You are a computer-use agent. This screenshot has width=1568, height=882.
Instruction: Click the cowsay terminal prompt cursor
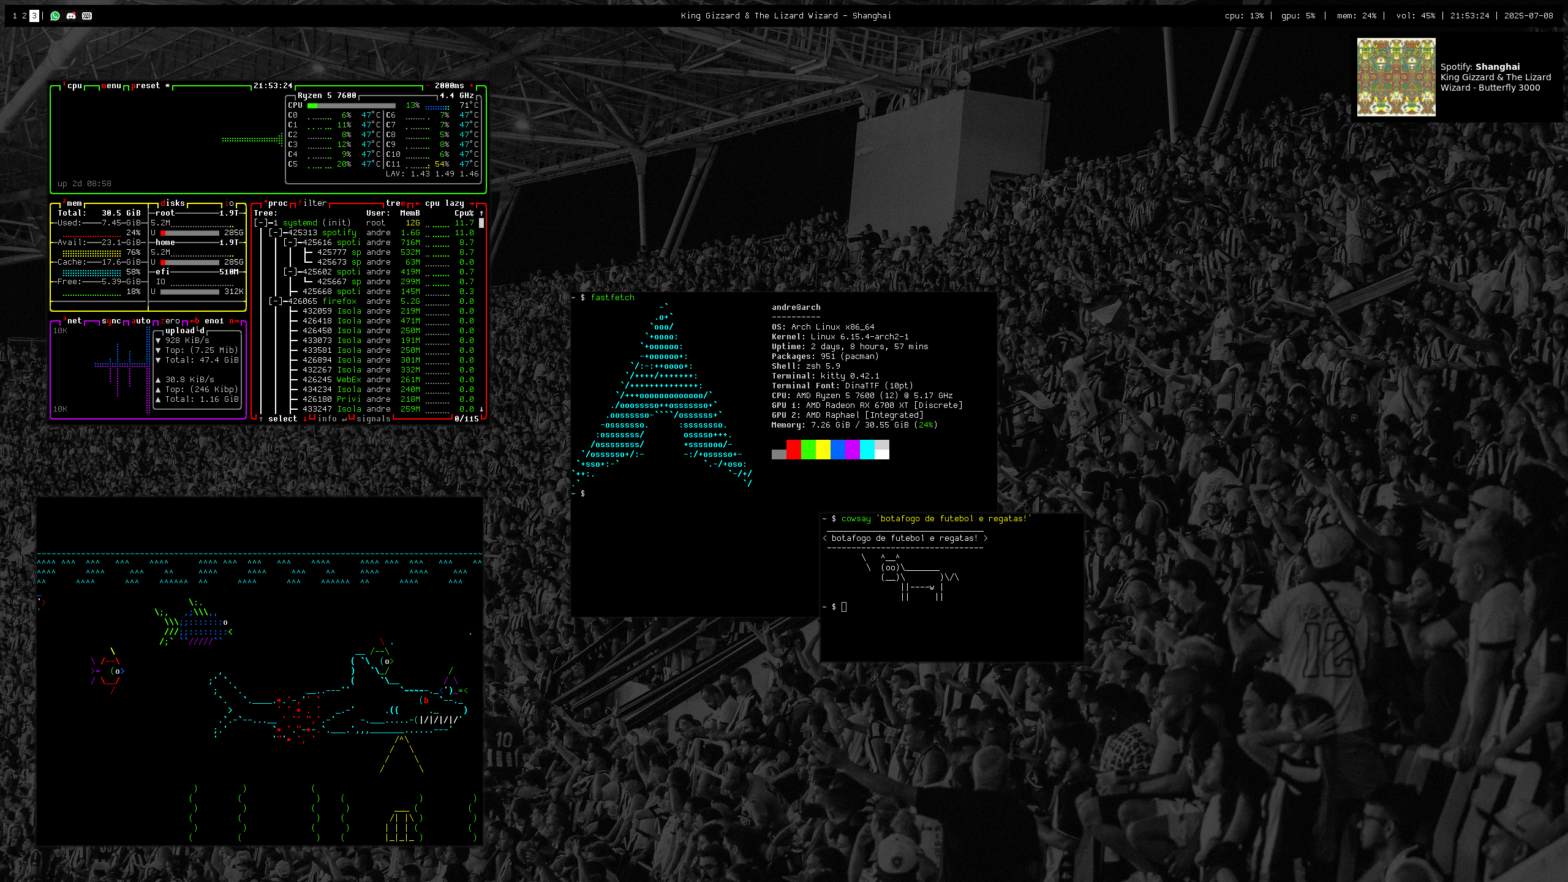tap(844, 607)
